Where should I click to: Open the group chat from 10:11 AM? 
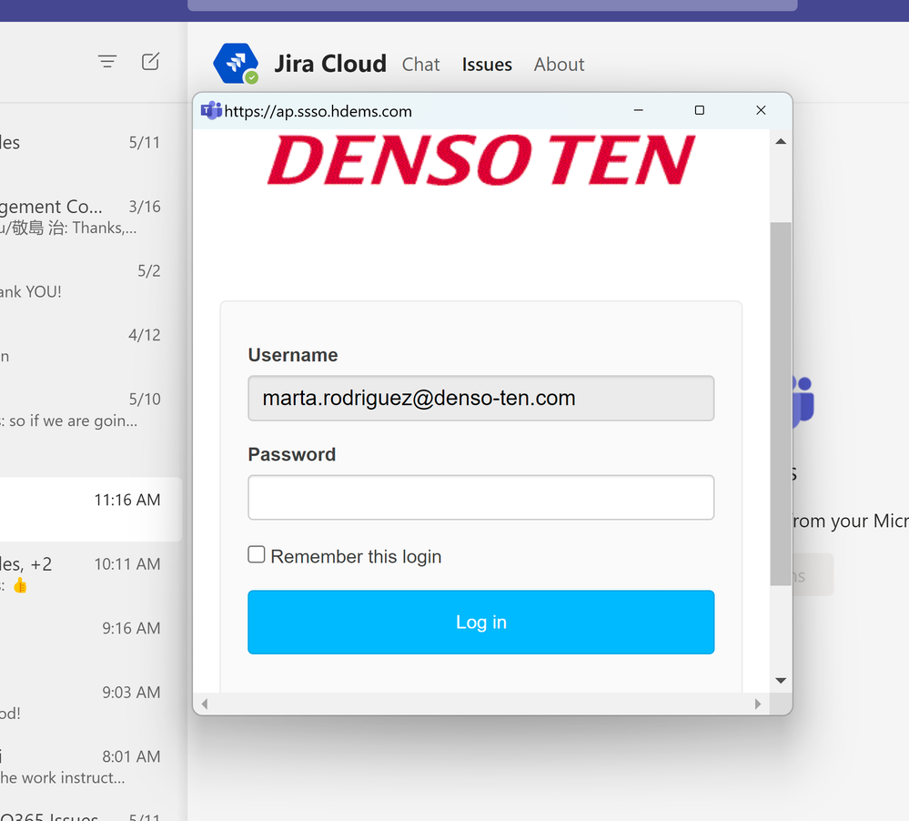[x=91, y=574]
